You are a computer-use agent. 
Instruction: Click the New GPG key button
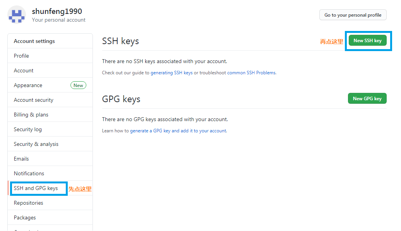367,99
